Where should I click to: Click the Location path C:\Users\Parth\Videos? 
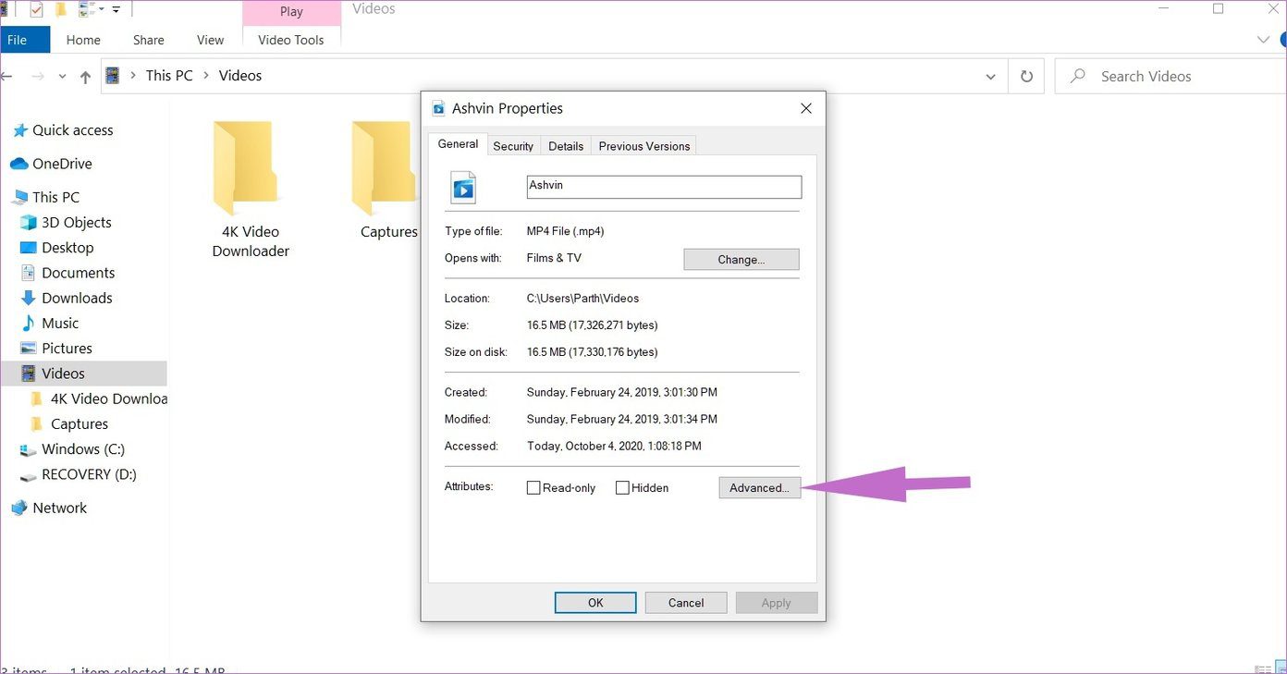tap(582, 299)
